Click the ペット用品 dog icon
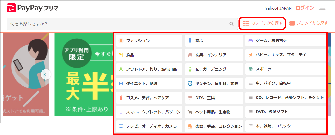 coord(190,112)
